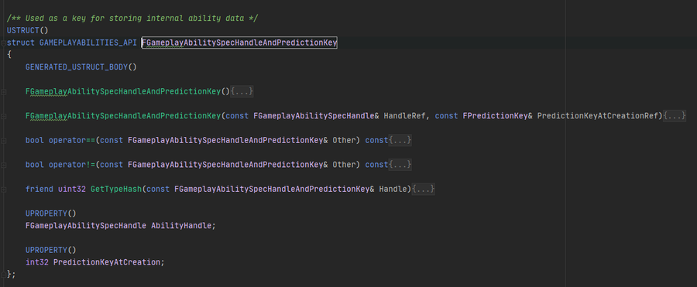Expand default constructor via gutter fold marker
This screenshot has width=697, height=287.
click(3, 91)
